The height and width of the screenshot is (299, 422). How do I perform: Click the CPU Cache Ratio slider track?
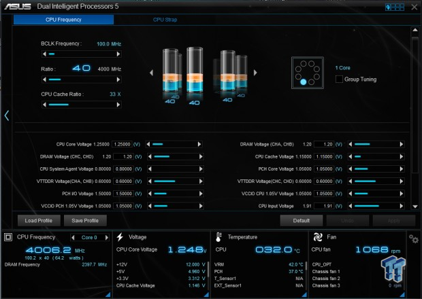(x=81, y=105)
